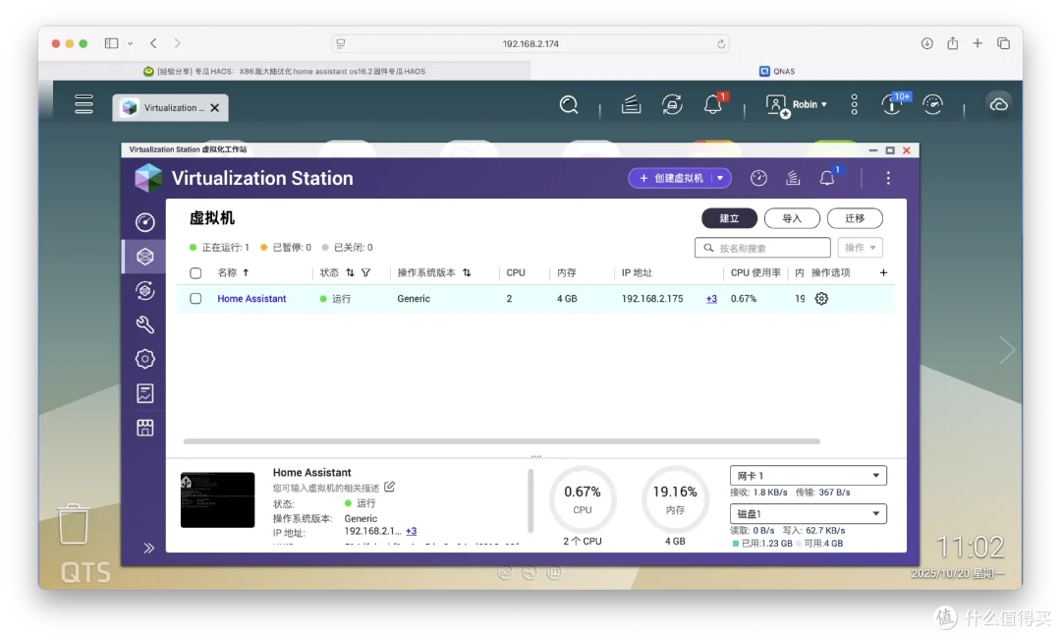Expand the sidebar with double chevron

(x=149, y=548)
